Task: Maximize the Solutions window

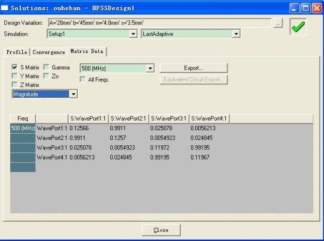Action: [x=305, y=8]
